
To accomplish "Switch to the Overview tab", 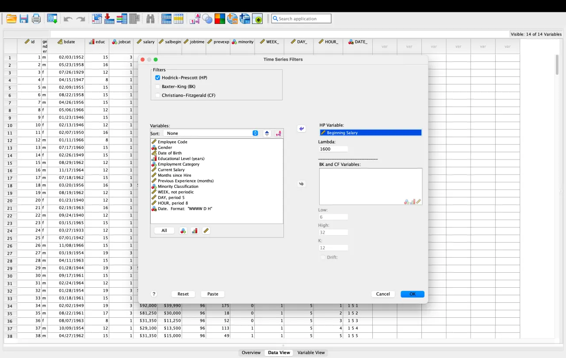I will point(251,353).
